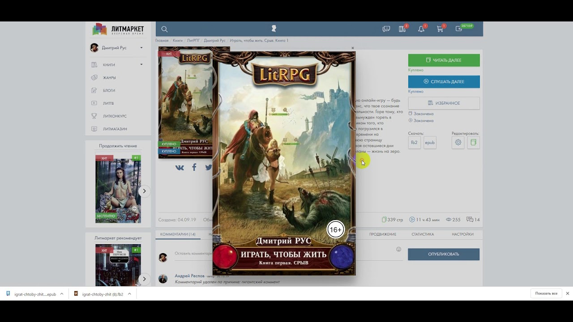Go to Книги breadcrumb link
The height and width of the screenshot is (322, 573).
click(x=178, y=40)
